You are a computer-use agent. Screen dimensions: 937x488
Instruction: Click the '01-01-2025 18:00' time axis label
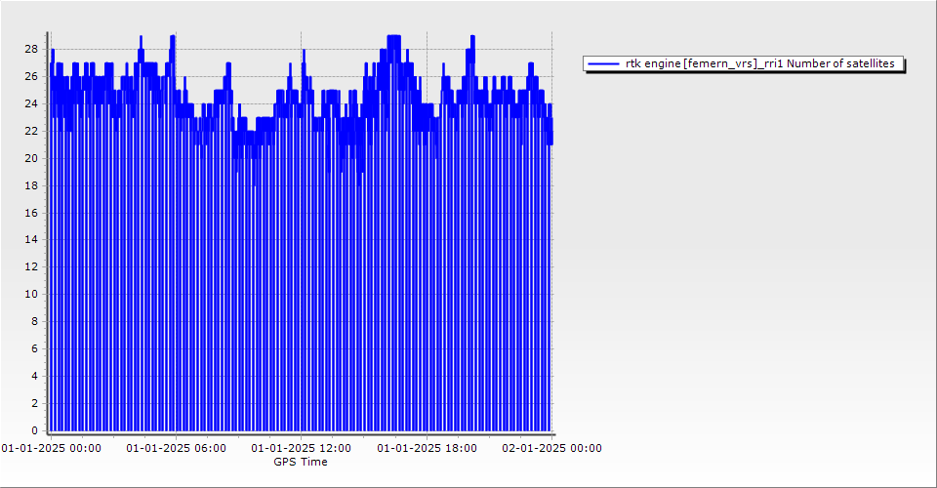[x=428, y=448]
